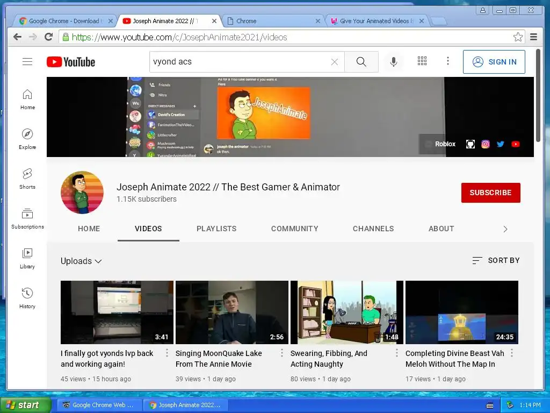Clear the search text with X icon
This screenshot has width=550, height=413.
click(x=334, y=62)
